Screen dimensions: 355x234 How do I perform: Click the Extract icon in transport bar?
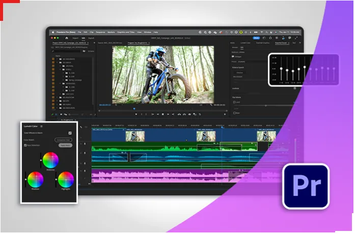click(184, 114)
